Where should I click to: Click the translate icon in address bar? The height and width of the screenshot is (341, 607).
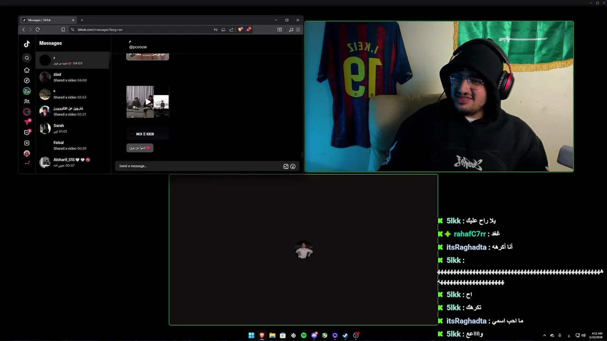tap(215, 29)
